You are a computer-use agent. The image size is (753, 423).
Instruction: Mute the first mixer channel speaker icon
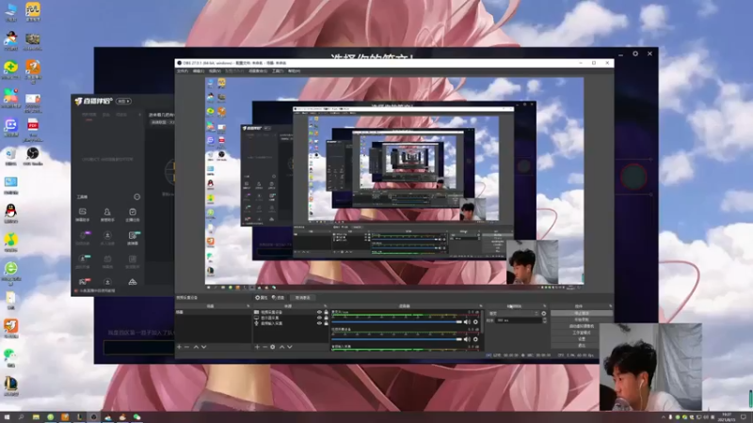[x=467, y=321]
